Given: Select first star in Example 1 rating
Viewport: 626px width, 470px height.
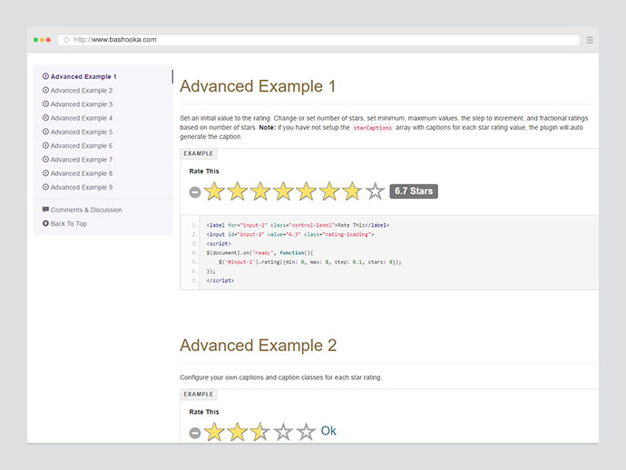Looking at the screenshot, I should click(214, 191).
